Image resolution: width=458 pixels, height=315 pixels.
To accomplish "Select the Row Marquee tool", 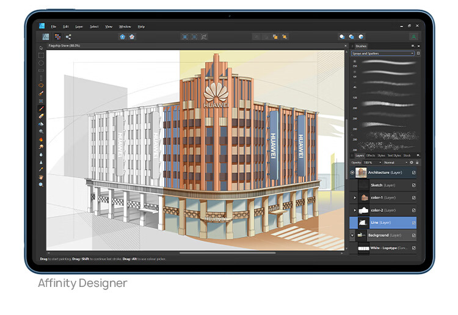I will click(x=41, y=70).
